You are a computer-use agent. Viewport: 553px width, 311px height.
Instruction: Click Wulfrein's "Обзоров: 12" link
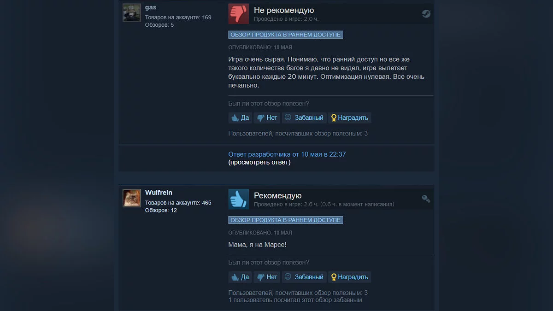tap(161, 210)
